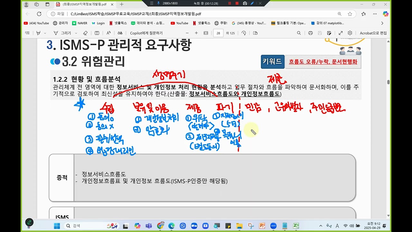Viewport: 412px width, 232px height.
Task: Zoom out of the PDF page
Action: coord(187,33)
